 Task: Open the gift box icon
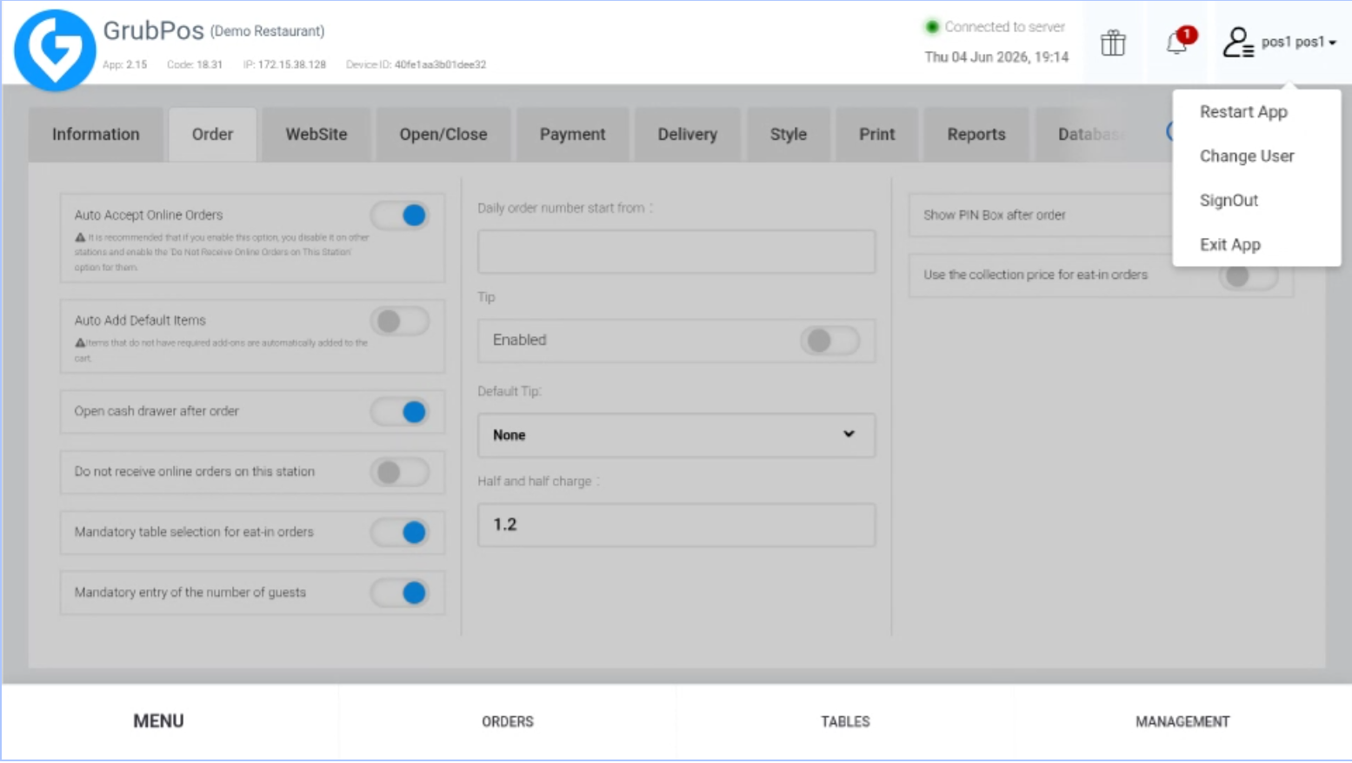pos(1113,43)
